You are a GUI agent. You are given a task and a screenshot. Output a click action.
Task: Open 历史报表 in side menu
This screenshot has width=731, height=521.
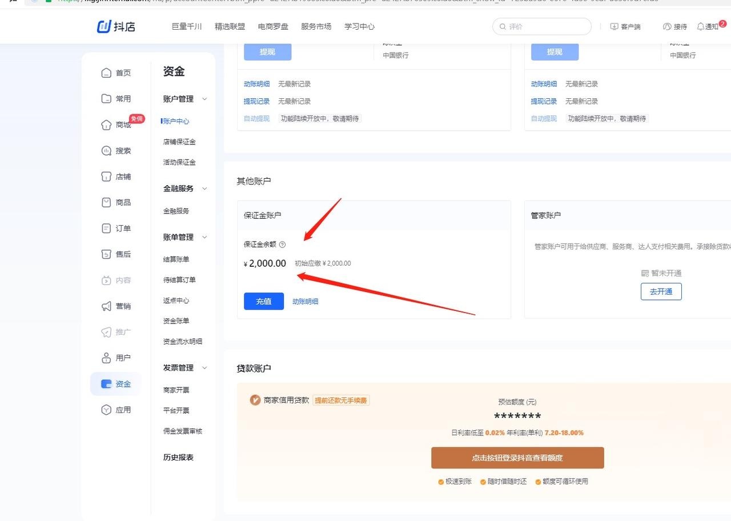point(178,458)
